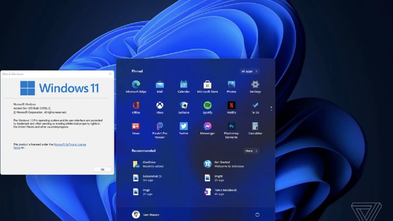Expand More recommended items
Image resolution: width=393 pixels, height=221 pixels.
(251, 151)
